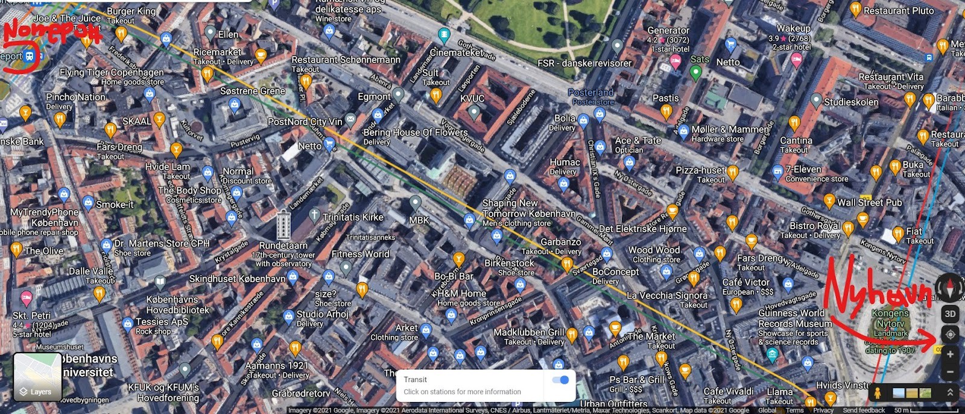The image size is (965, 414).
Task: Click the Skt. Petri hotel pin
Action: click(26, 298)
